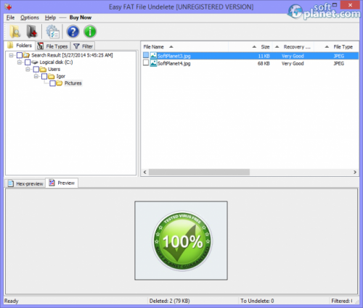Viewport: 363px width, 308px height.
Task: Click the Pictures folder icon in tree
Action: point(60,83)
